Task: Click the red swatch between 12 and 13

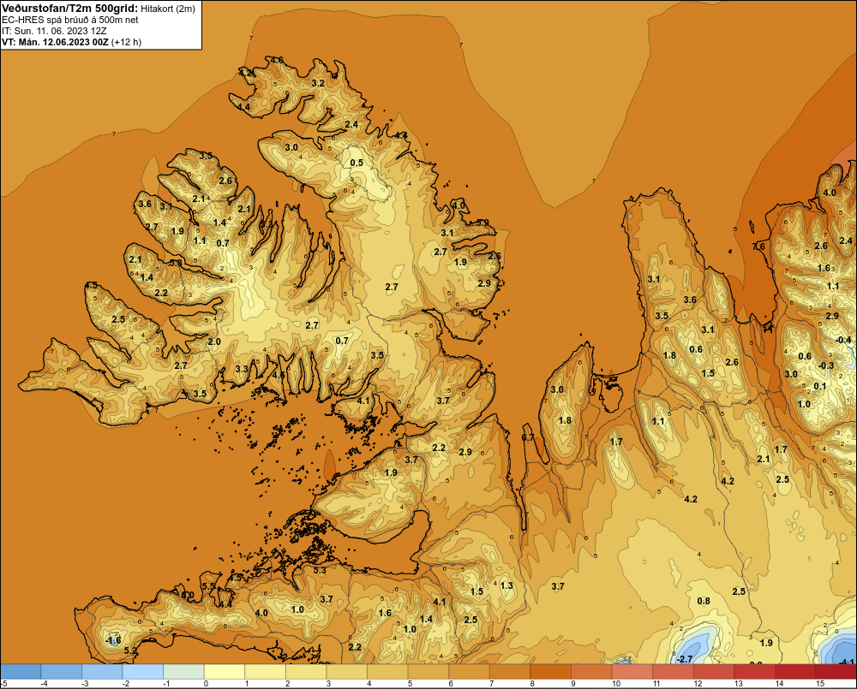Action: [x=714, y=671]
